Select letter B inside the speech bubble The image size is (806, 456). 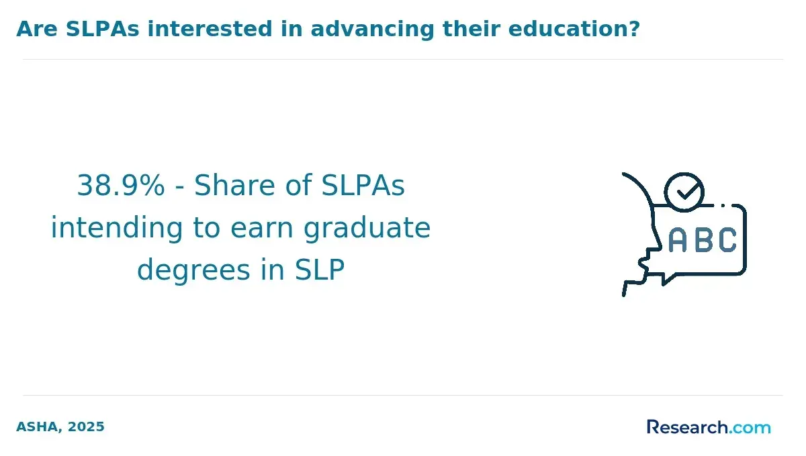703,240
